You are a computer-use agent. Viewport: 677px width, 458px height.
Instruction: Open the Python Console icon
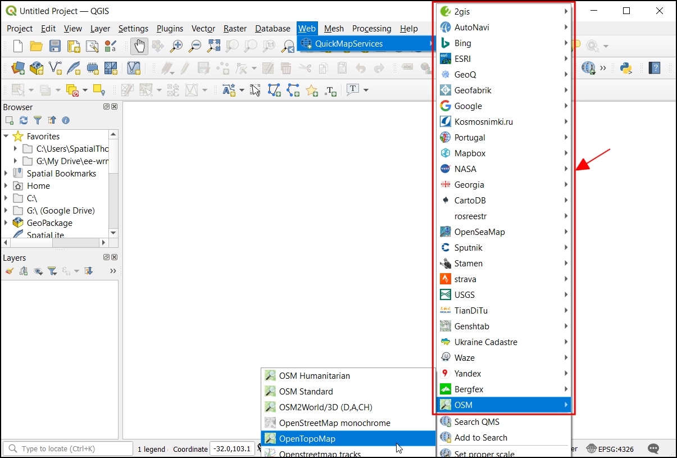(x=626, y=68)
